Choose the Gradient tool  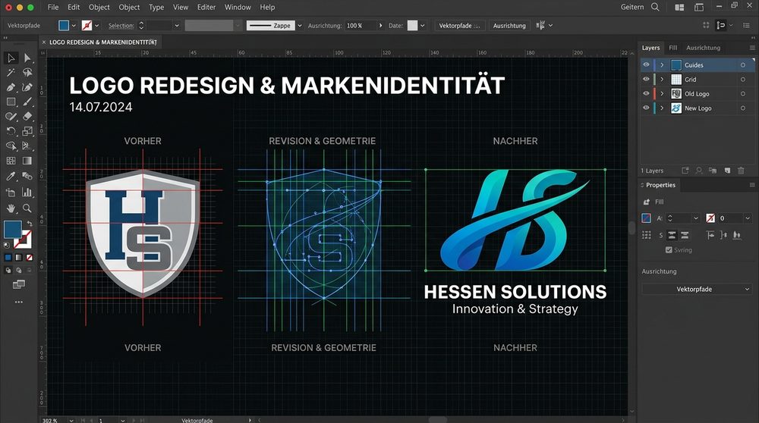27,161
